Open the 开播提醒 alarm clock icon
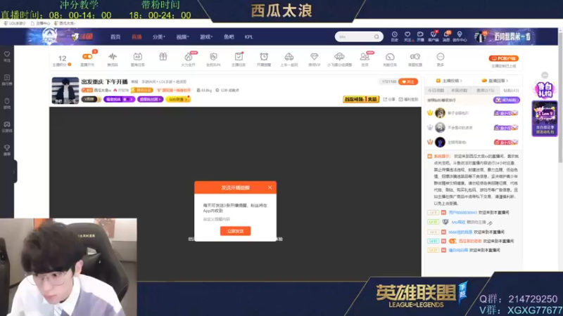The width and height of the screenshot is (563, 316). click(x=264, y=57)
